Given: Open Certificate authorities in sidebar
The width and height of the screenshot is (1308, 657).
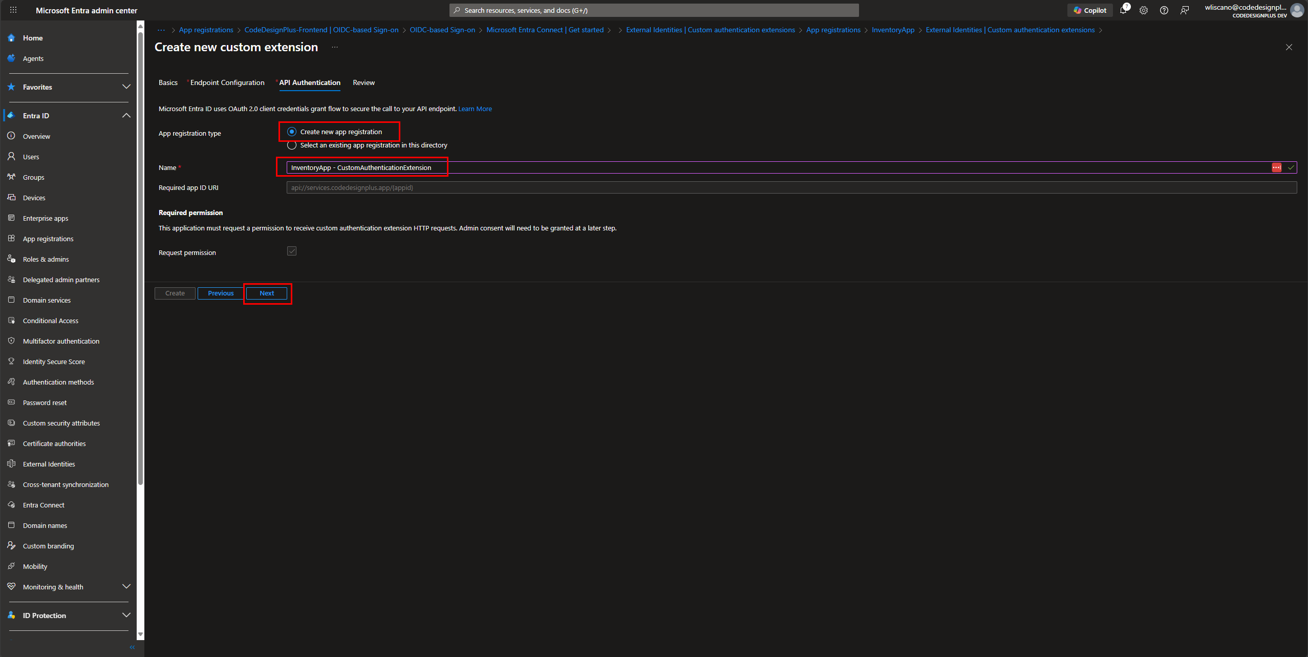Looking at the screenshot, I should (54, 443).
